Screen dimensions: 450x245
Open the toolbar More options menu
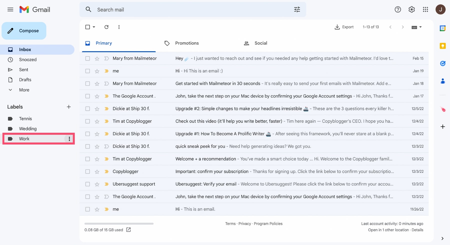[119, 27]
